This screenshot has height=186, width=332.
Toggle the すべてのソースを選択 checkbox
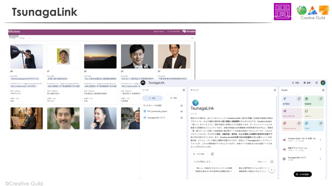click(x=182, y=105)
